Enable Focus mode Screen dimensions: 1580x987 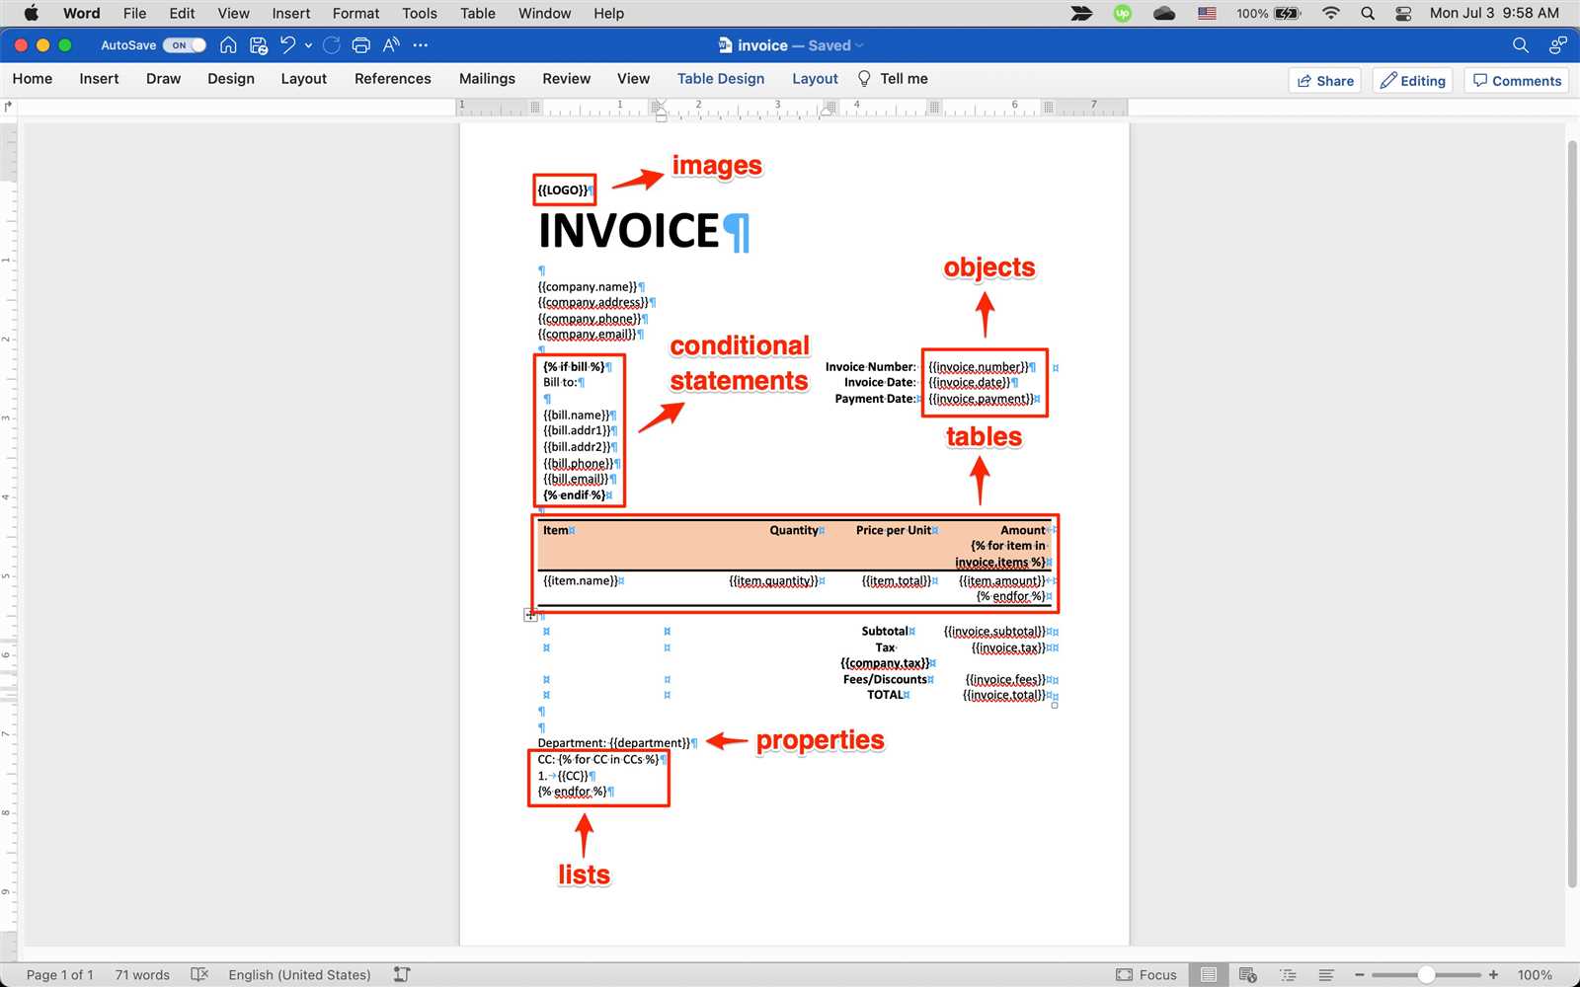(1146, 975)
